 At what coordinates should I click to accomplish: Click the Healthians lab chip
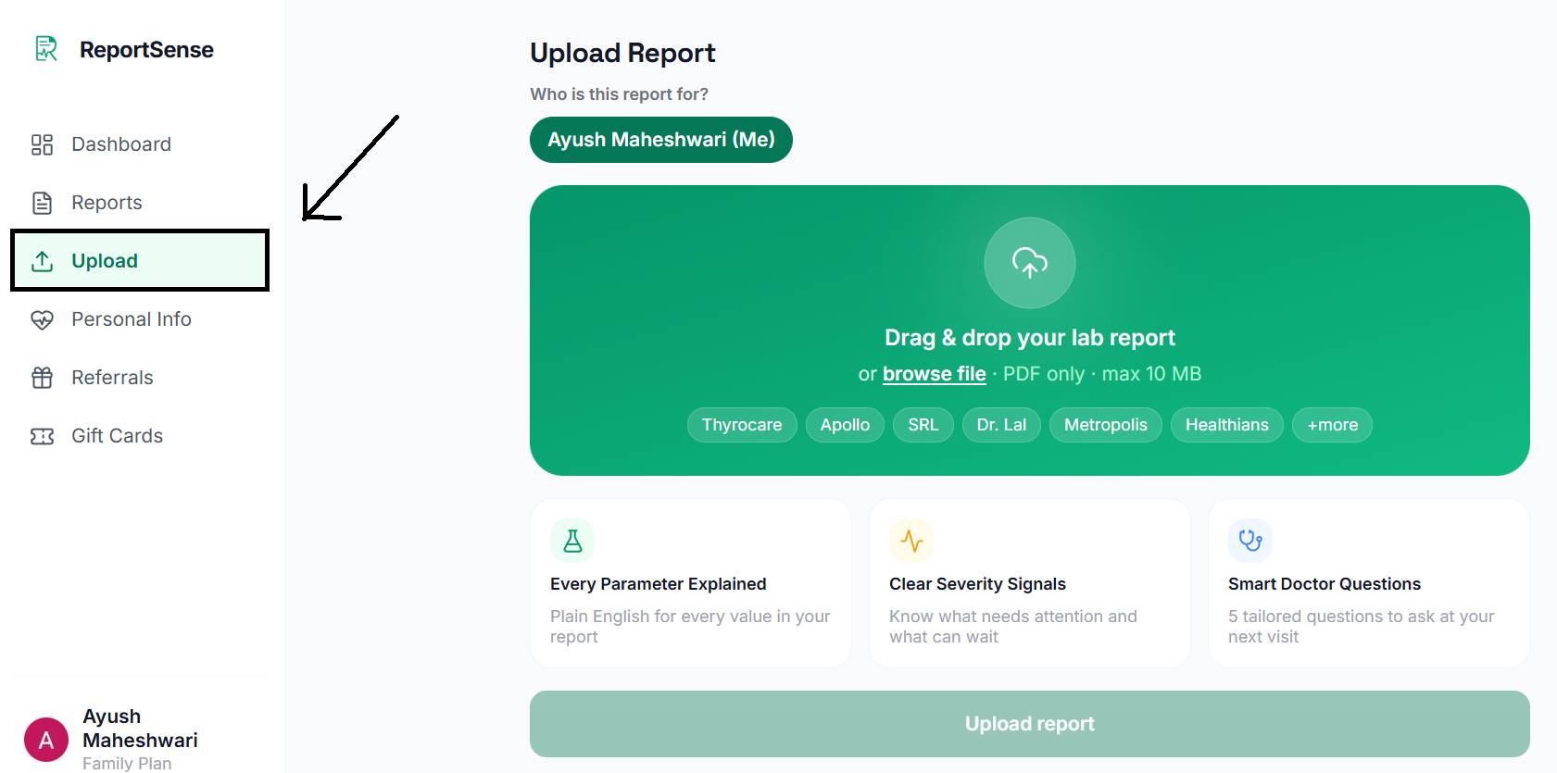[1227, 425]
